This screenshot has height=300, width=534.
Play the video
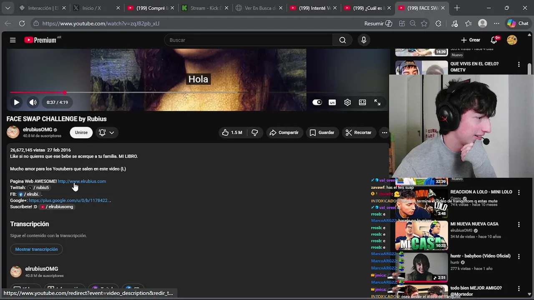(16, 102)
